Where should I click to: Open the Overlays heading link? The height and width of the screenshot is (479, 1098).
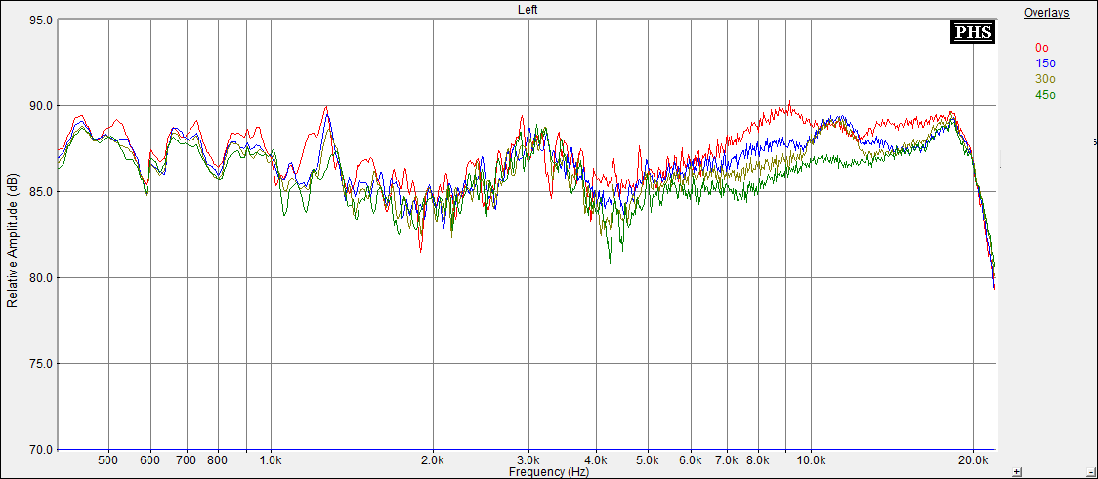[1045, 13]
